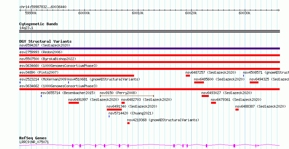Click the red bar under esv2759993
The image size is (289, 149).
point(149,55)
